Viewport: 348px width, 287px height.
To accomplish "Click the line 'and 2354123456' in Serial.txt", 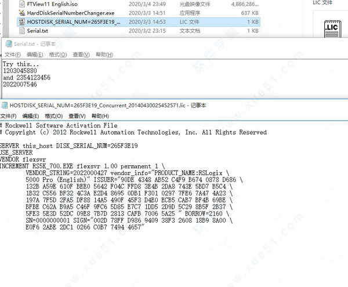I will [27, 78].
